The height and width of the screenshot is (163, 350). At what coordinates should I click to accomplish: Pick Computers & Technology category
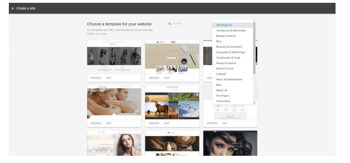pyautogui.click(x=232, y=52)
